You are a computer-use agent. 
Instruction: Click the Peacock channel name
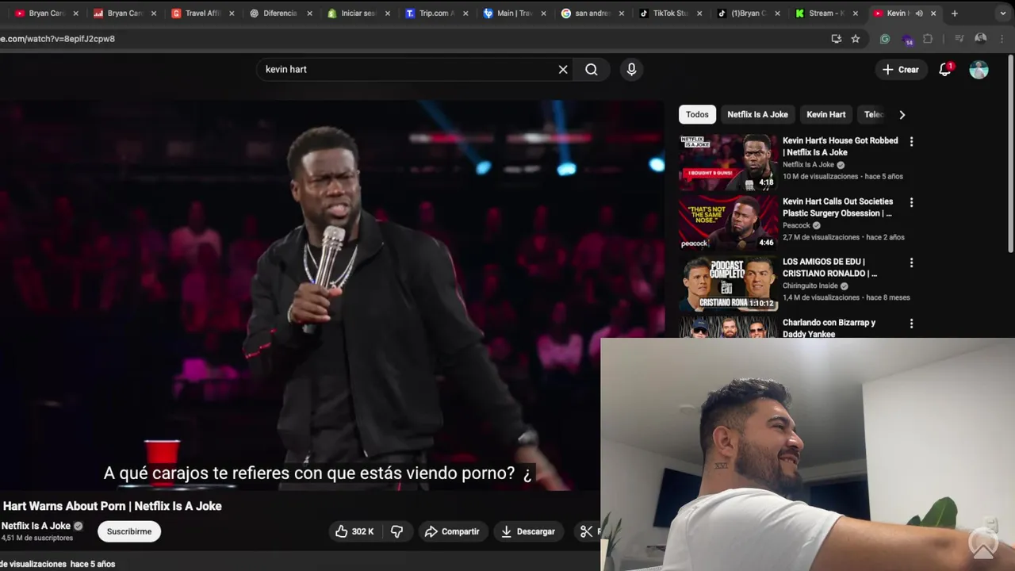click(x=796, y=225)
